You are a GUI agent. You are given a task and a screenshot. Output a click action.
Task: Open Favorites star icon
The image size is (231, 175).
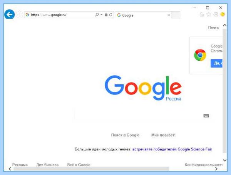(x=209, y=14)
